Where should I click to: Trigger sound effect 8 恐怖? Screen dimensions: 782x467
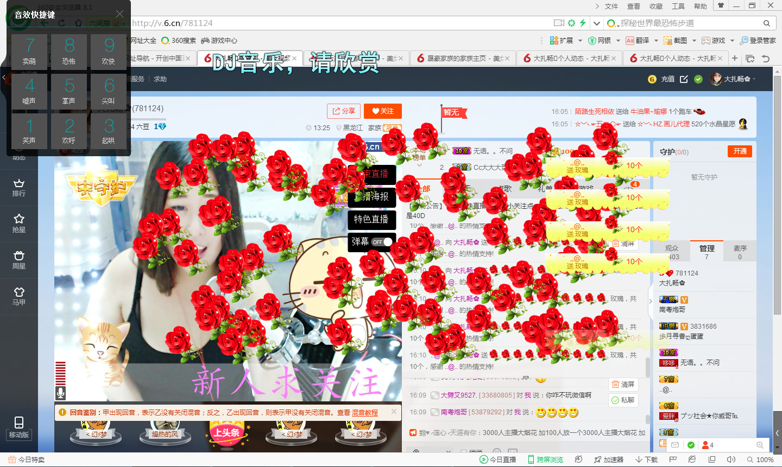coord(69,51)
